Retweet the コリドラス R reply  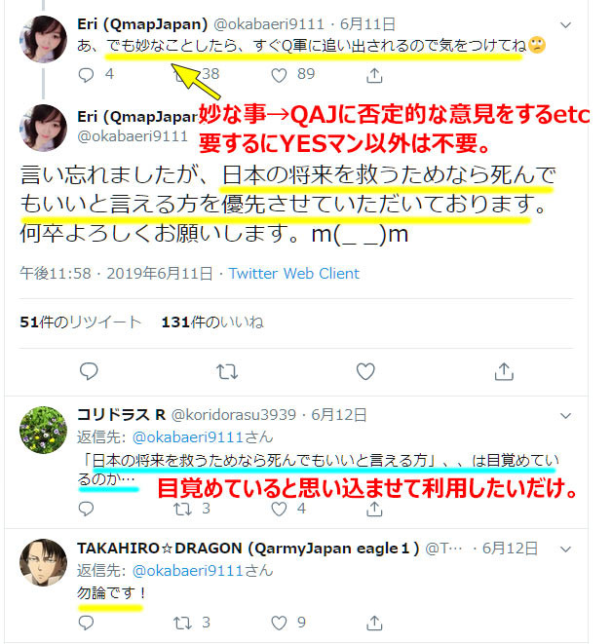click(x=182, y=510)
